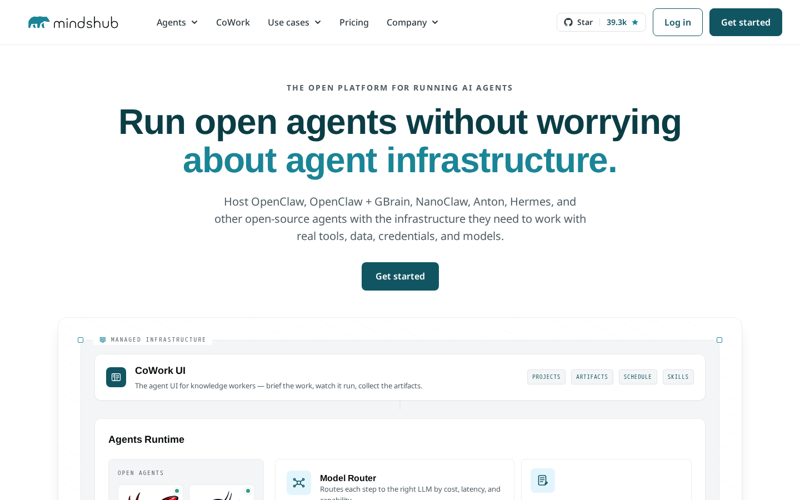This screenshot has width=800, height=500.
Task: Expand the Company dropdown menu
Action: (x=413, y=22)
